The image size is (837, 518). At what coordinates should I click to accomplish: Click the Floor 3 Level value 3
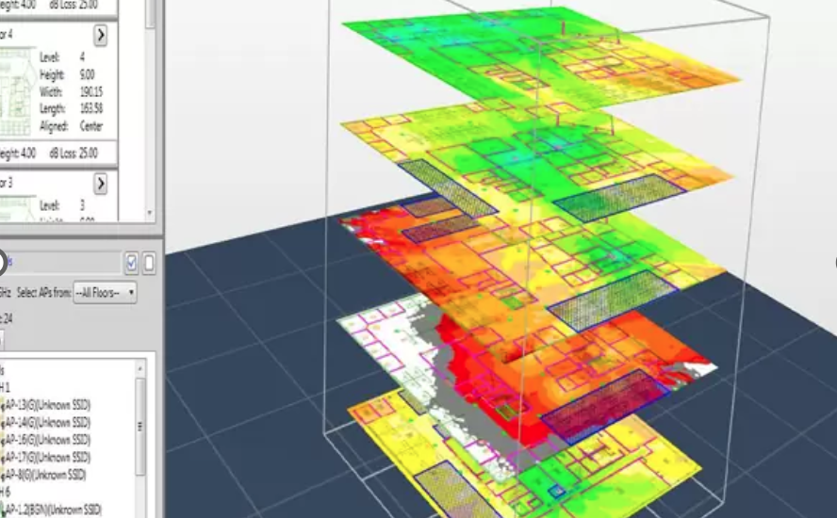82,205
